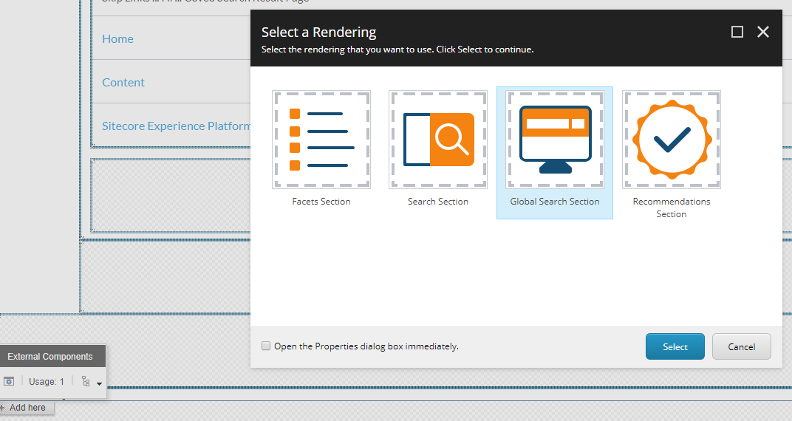Select the Facets Section rendering icon
The width and height of the screenshot is (792, 421).
(x=321, y=140)
